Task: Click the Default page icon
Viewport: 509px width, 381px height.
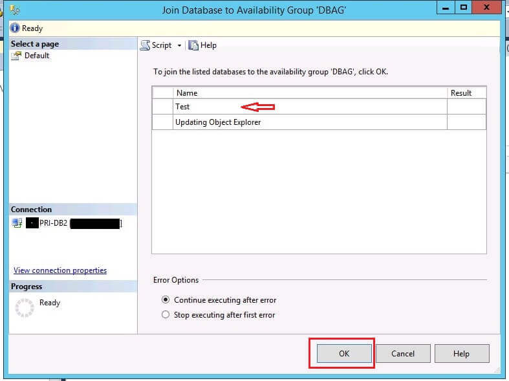Action: (16, 56)
